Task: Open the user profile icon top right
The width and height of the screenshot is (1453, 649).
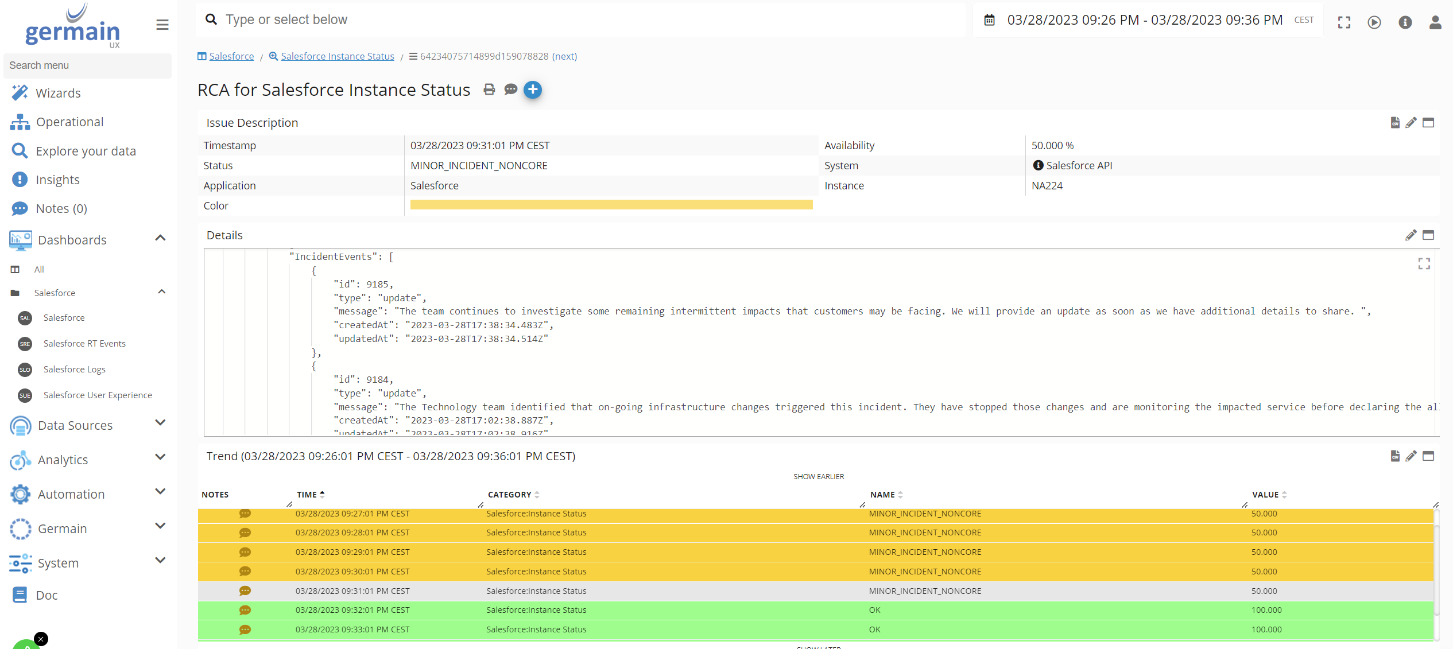Action: coord(1435,22)
